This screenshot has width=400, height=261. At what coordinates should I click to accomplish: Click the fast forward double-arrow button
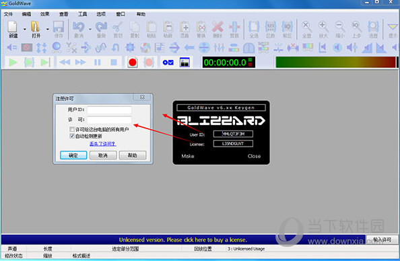point(81,63)
